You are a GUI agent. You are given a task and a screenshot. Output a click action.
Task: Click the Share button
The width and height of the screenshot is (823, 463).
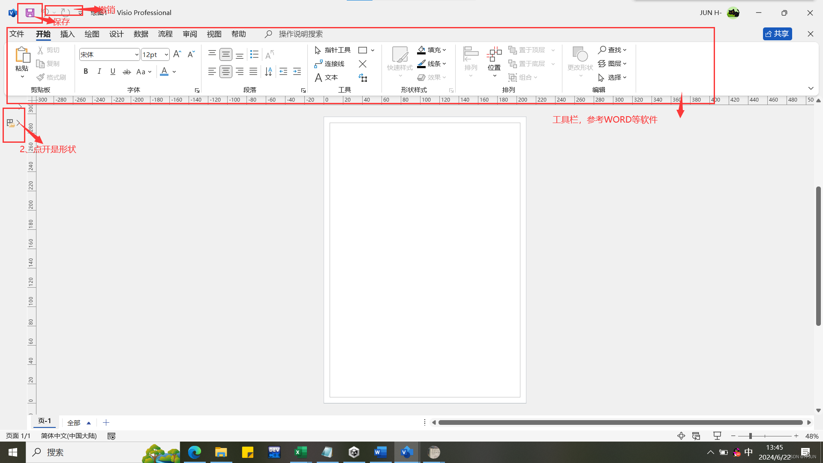[777, 34]
